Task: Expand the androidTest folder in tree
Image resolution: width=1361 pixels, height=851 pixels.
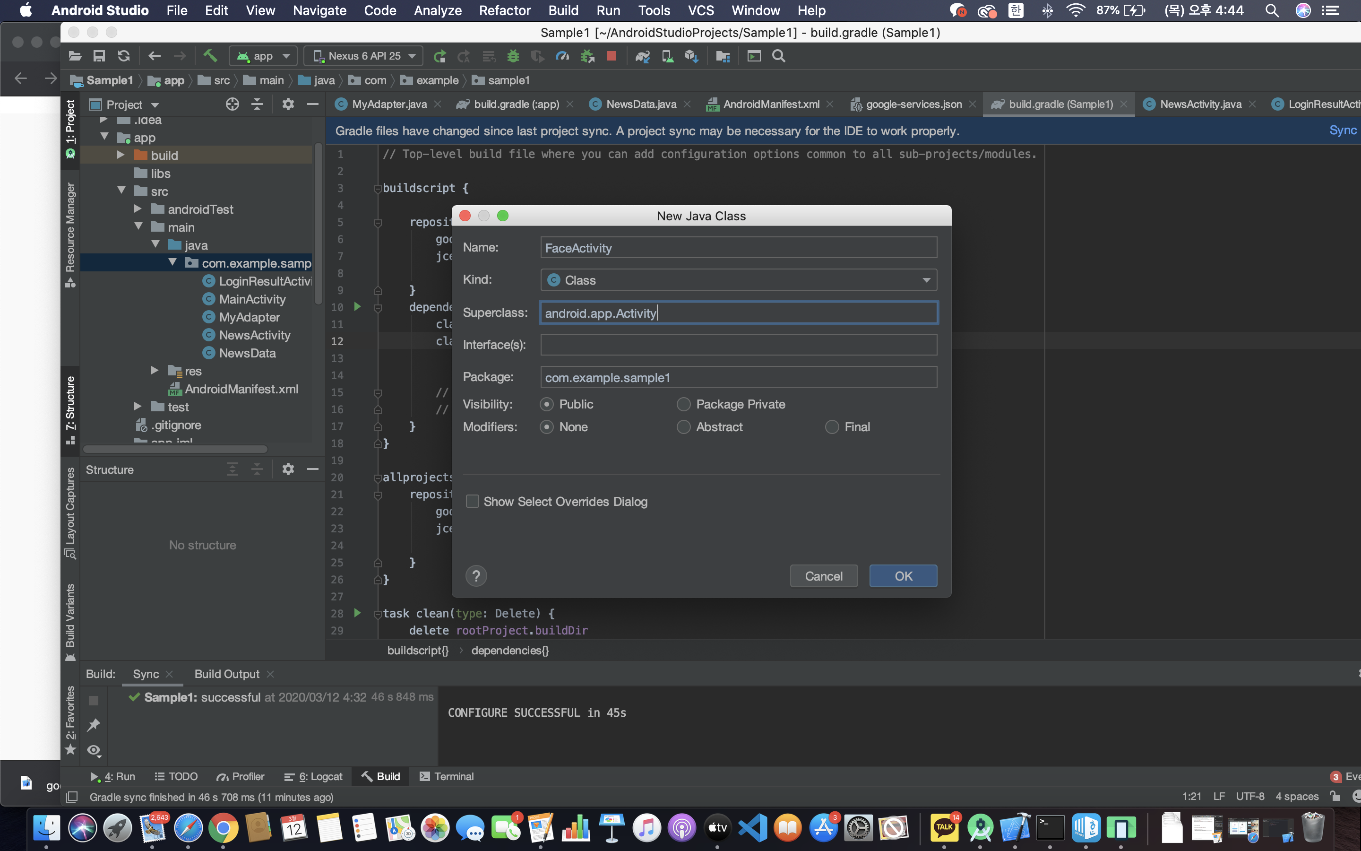Action: (x=138, y=209)
